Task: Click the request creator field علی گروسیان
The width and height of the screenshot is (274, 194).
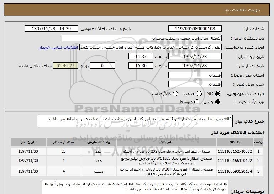Action: [x=151, y=47]
